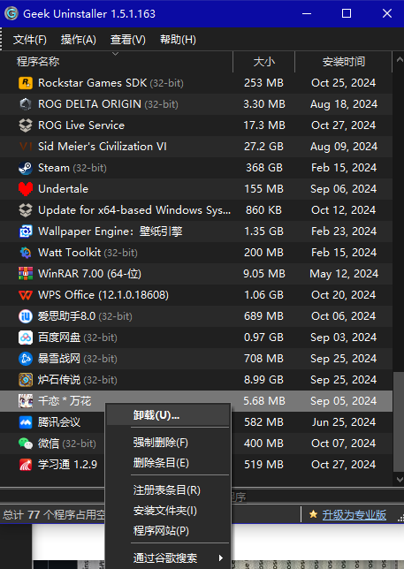Open the 操作(A) menu
The height and width of the screenshot is (569, 404).
(x=79, y=40)
